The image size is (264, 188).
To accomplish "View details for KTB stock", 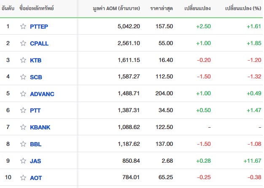I will [x=35, y=60].
